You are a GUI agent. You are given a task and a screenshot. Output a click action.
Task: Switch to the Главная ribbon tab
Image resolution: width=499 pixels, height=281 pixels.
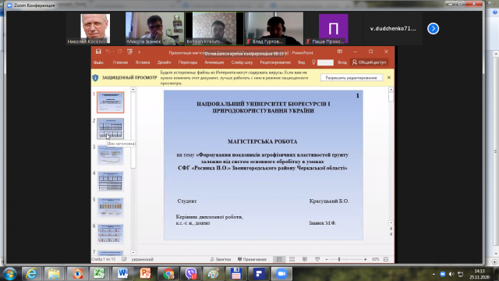[x=120, y=62]
